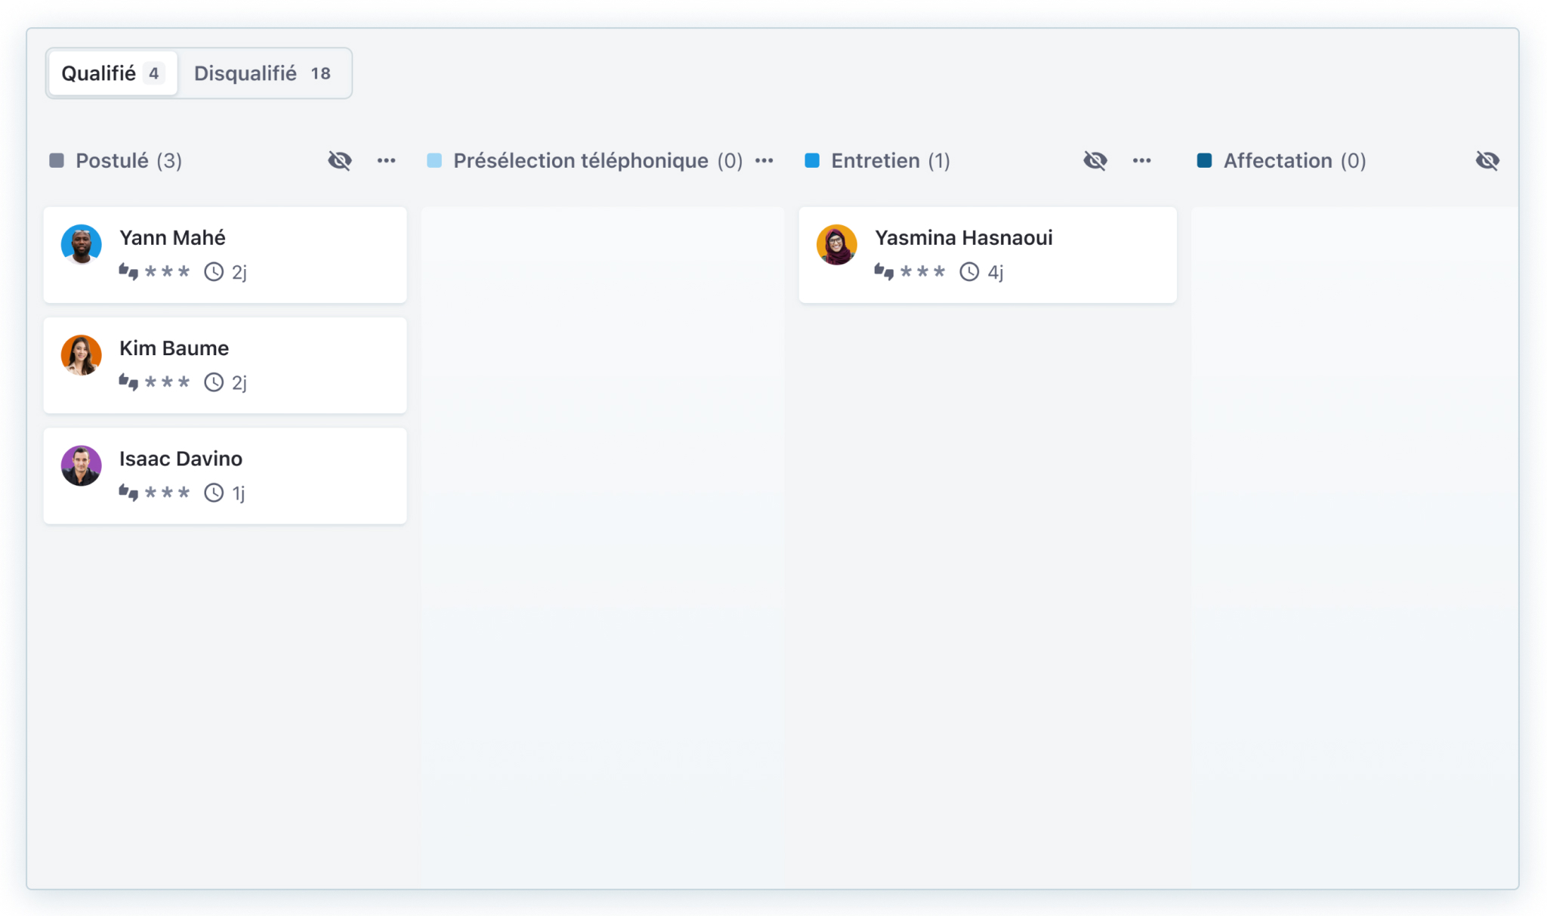Click thumbs rating icon on Yasmina Hasnaoui card
Screen dimensions: 1547x916
884,272
